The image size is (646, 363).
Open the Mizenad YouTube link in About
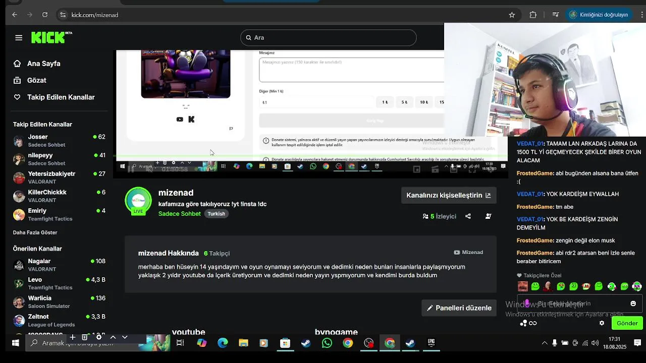pyautogui.click(x=468, y=253)
